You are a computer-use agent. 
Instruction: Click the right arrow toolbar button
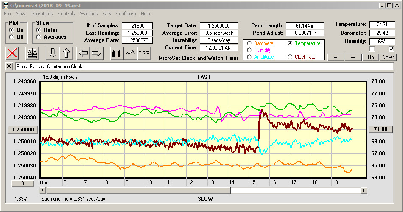point(97,53)
